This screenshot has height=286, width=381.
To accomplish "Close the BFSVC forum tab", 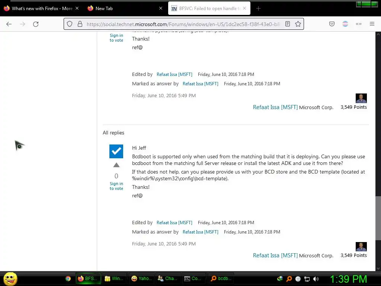I will pyautogui.click(x=244, y=8).
